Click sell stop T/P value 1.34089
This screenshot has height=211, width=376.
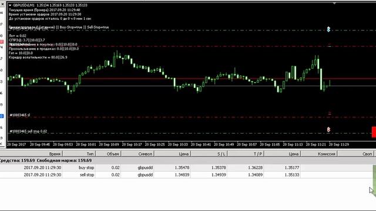[x=256, y=175]
